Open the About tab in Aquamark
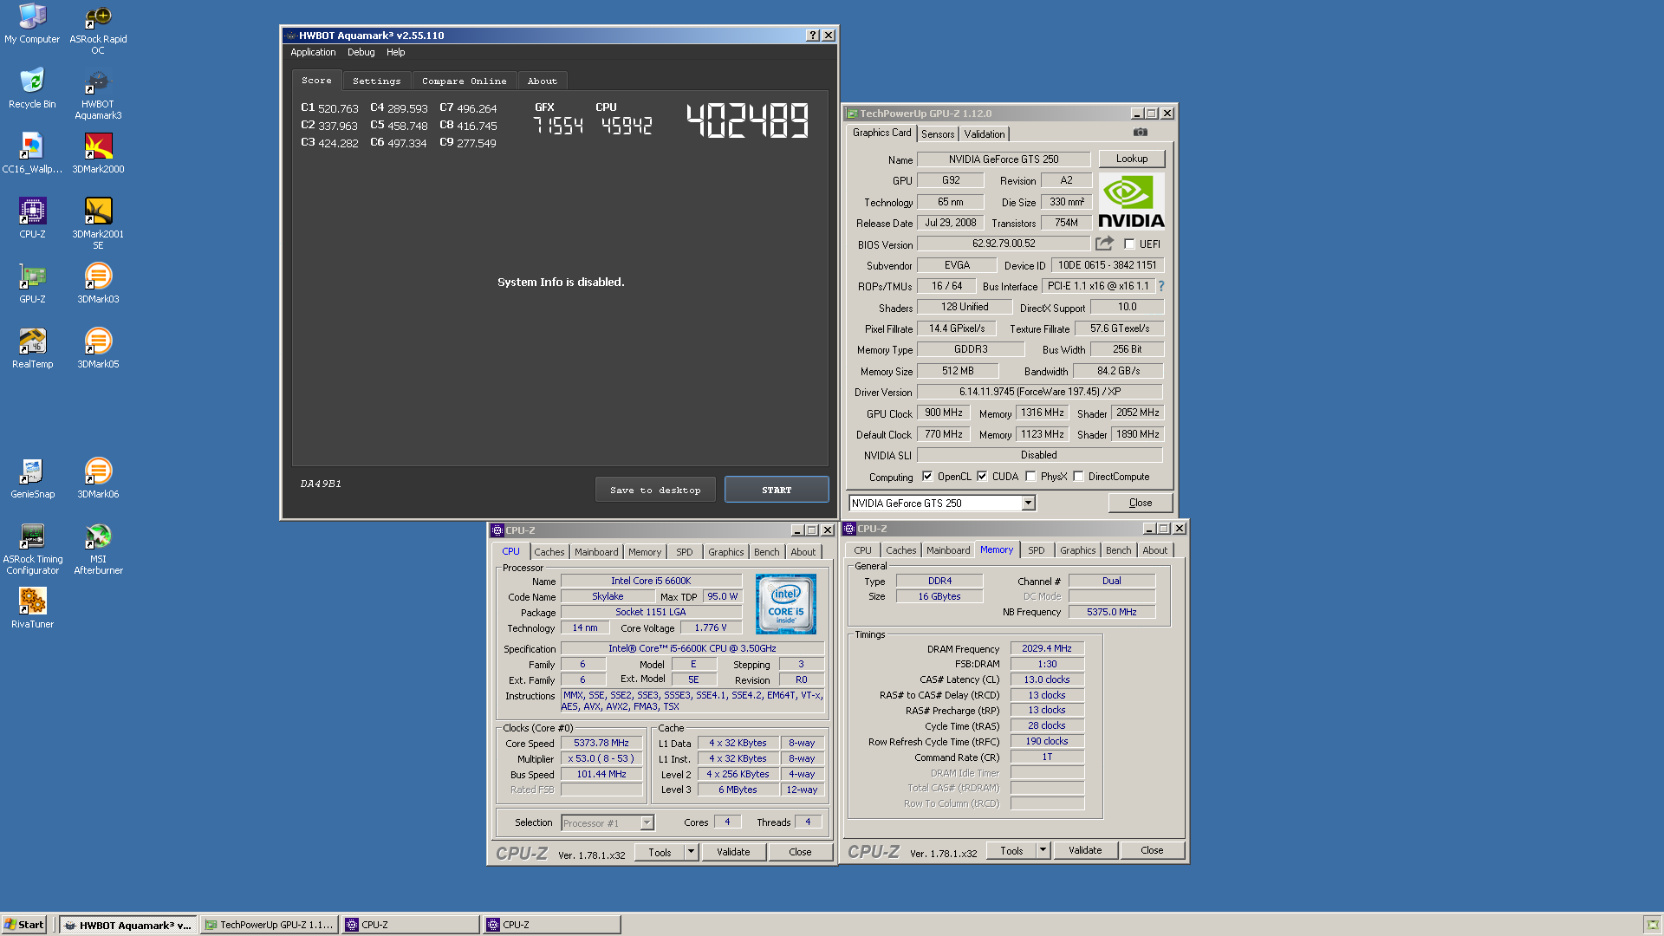Image resolution: width=1664 pixels, height=936 pixels. coord(543,81)
